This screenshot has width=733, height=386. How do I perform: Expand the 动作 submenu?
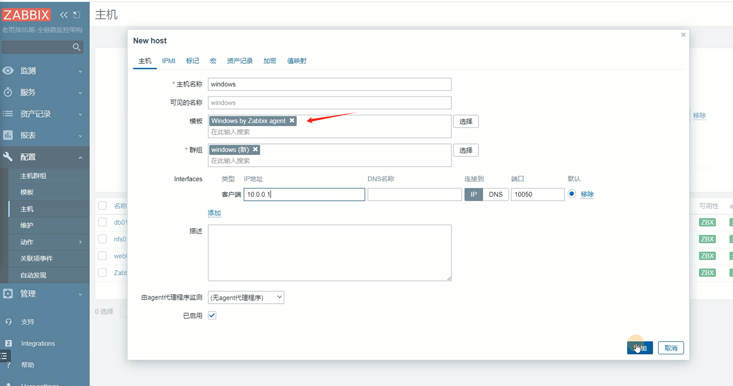[80, 242]
